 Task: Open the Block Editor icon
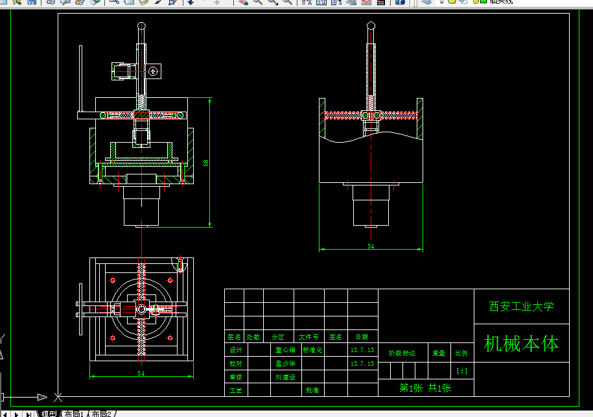click(x=173, y=2)
